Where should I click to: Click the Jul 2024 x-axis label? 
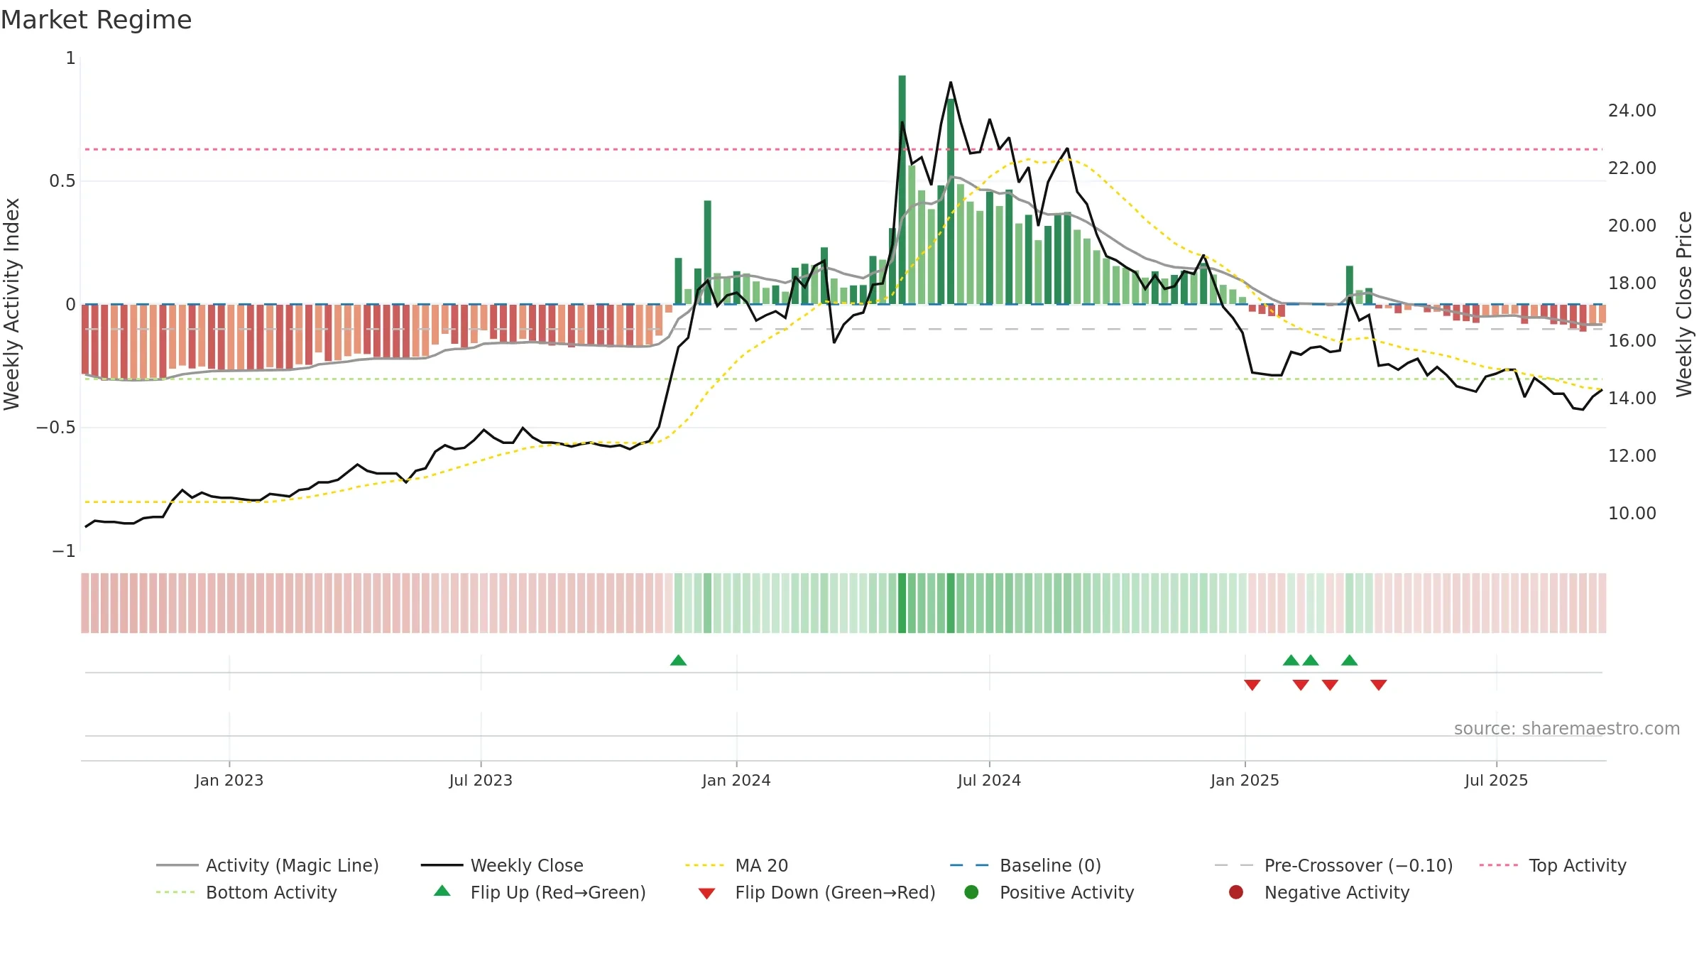point(989,780)
